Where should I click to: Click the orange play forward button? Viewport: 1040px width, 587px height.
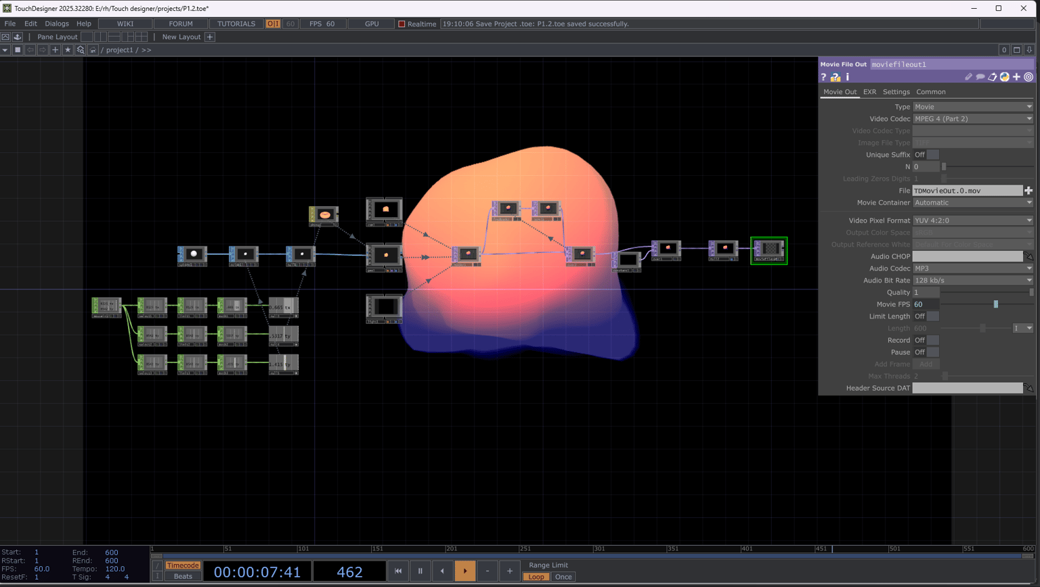465,571
